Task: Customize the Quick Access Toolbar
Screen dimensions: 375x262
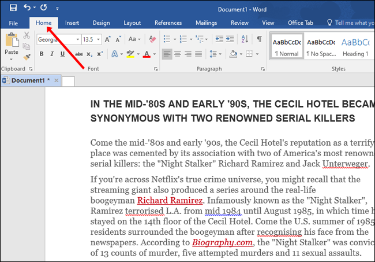Action: [57, 9]
